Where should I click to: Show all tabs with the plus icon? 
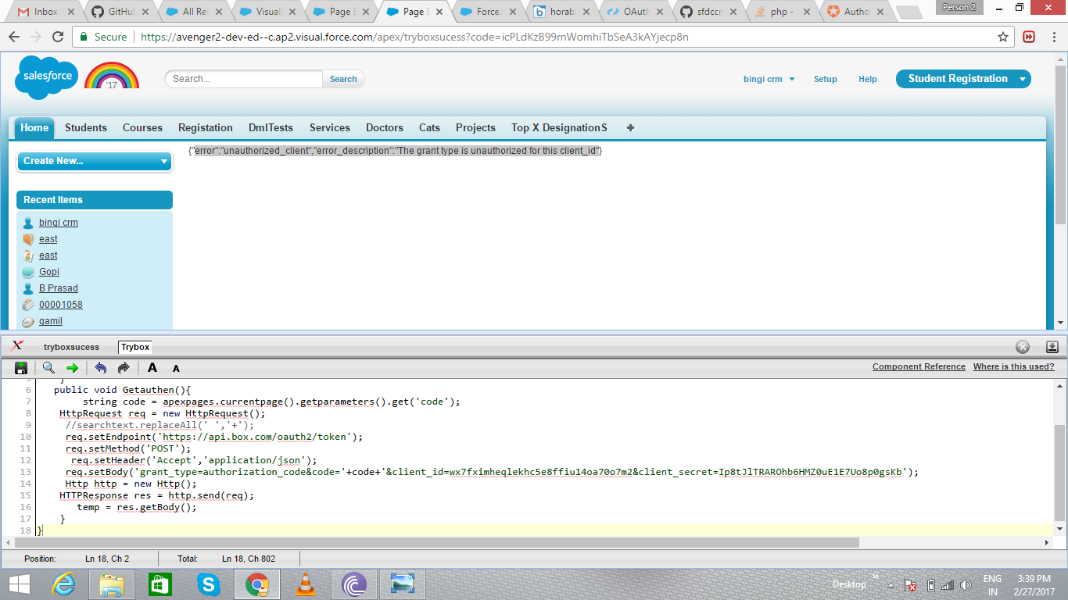pyautogui.click(x=630, y=127)
